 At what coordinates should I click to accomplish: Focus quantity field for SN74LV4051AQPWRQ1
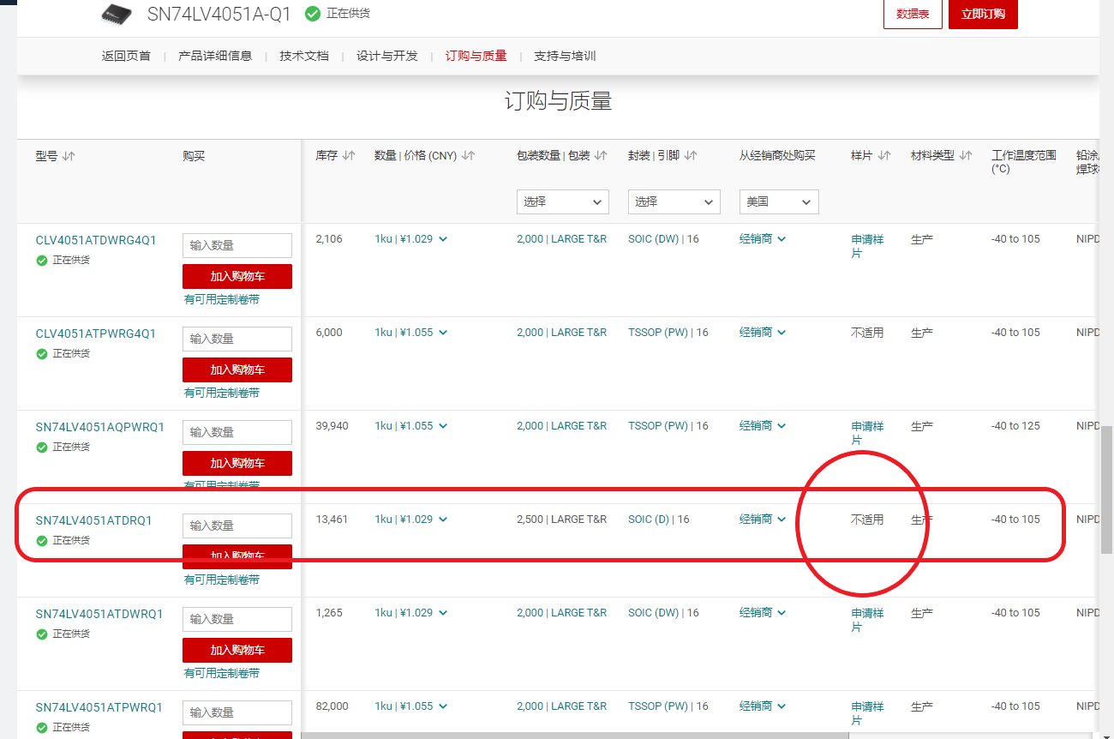[237, 432]
